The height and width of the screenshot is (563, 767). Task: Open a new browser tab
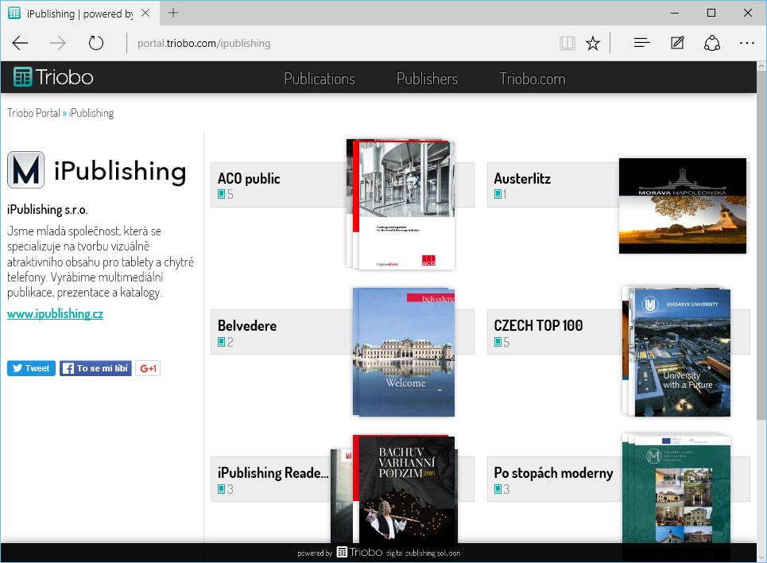[x=173, y=13]
